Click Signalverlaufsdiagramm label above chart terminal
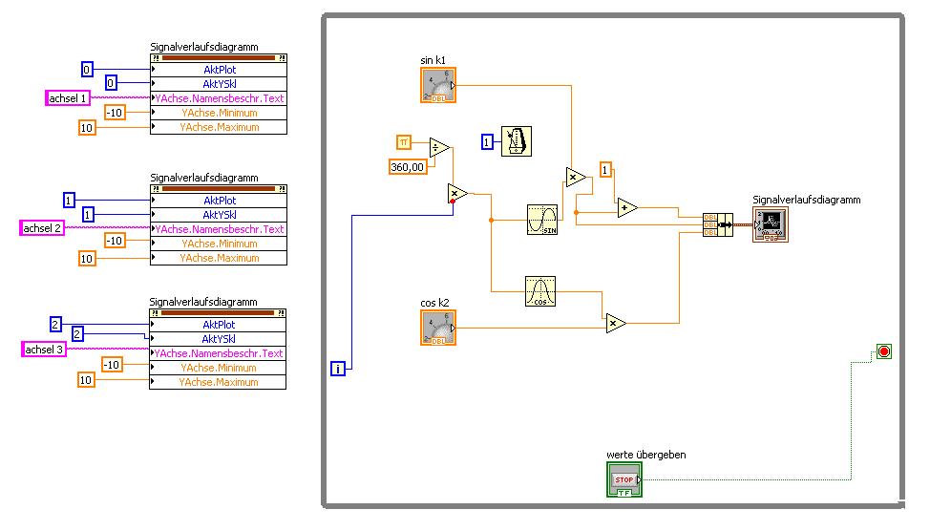This screenshot has height=531, width=930. coord(807,200)
